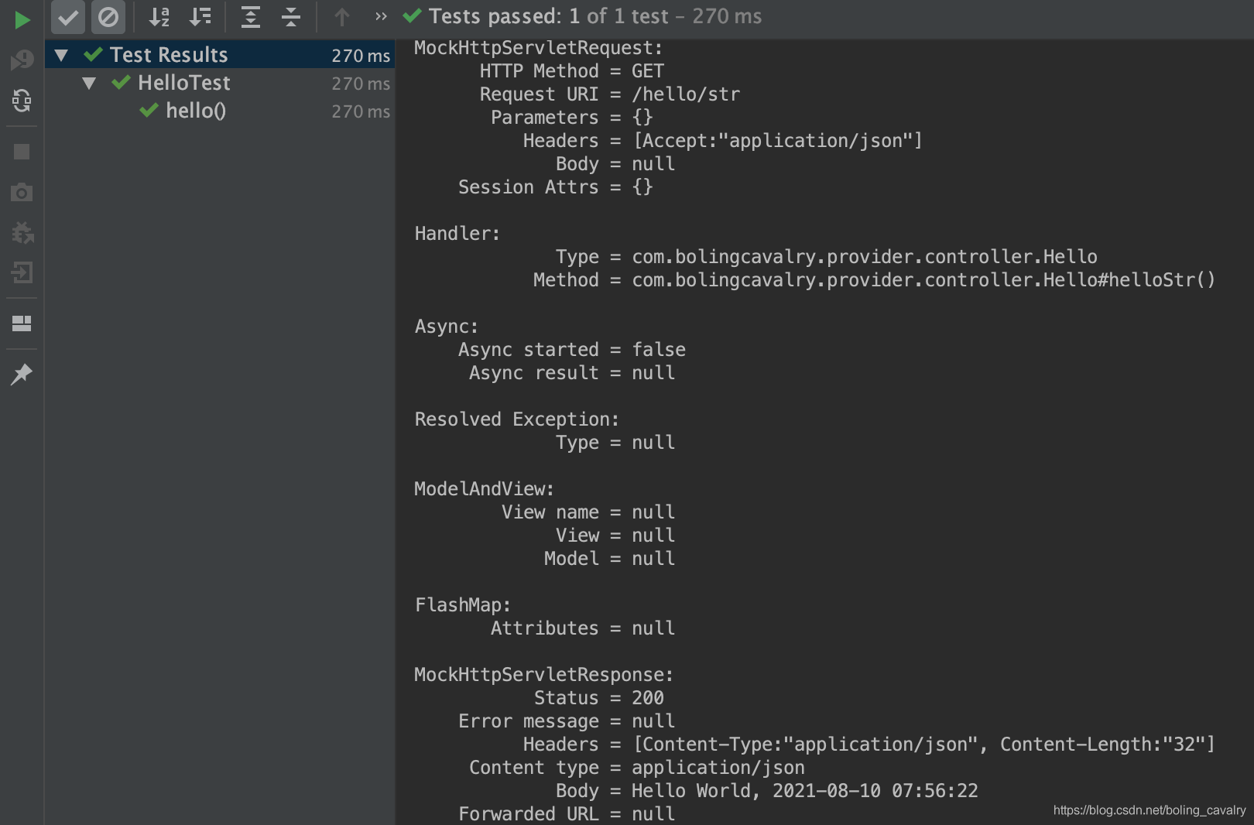
Task: Click the 'View name = null' line
Action: click(588, 512)
